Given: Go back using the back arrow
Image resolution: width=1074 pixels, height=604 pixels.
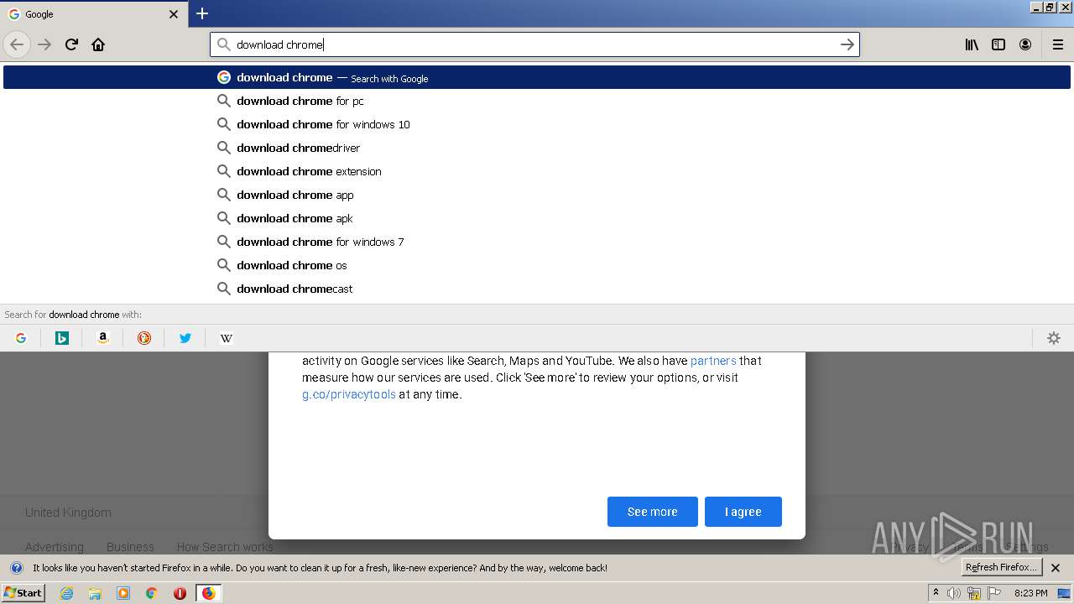Looking at the screenshot, I should pos(17,44).
